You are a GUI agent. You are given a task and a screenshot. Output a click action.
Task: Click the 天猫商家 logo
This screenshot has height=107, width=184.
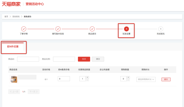click(x=11, y=4)
